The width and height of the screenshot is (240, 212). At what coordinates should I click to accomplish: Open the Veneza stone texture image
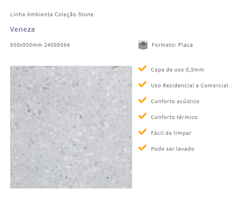(x=71, y=127)
